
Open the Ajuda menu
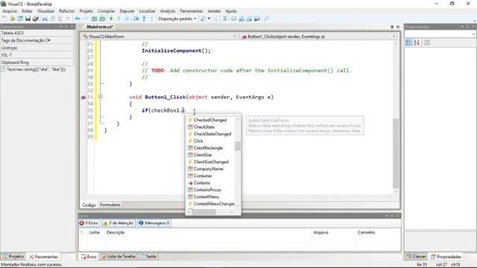pos(231,11)
